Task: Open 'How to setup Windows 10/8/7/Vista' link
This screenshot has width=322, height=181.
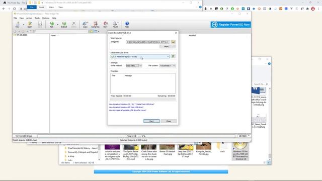Action: (132, 104)
